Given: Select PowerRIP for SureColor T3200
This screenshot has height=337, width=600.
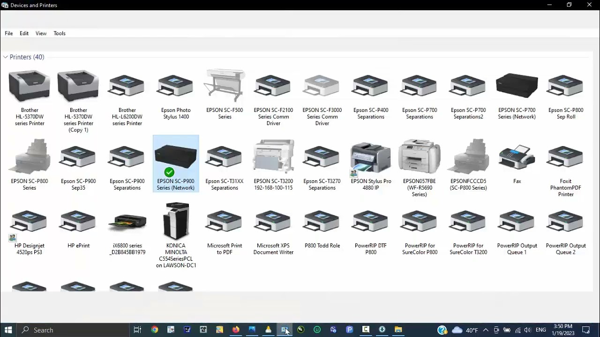Looking at the screenshot, I should tap(468, 233).
